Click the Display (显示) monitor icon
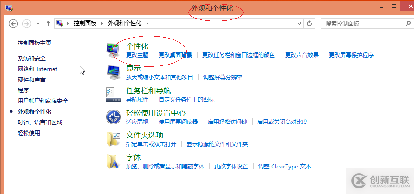This screenshot has height=194, width=414. [x=114, y=72]
